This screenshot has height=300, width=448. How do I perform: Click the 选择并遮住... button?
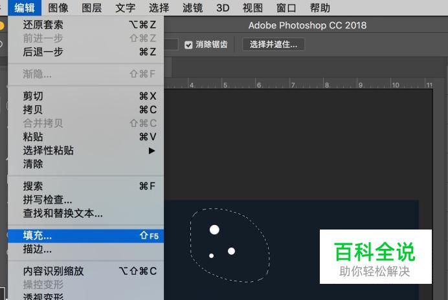[273, 45]
